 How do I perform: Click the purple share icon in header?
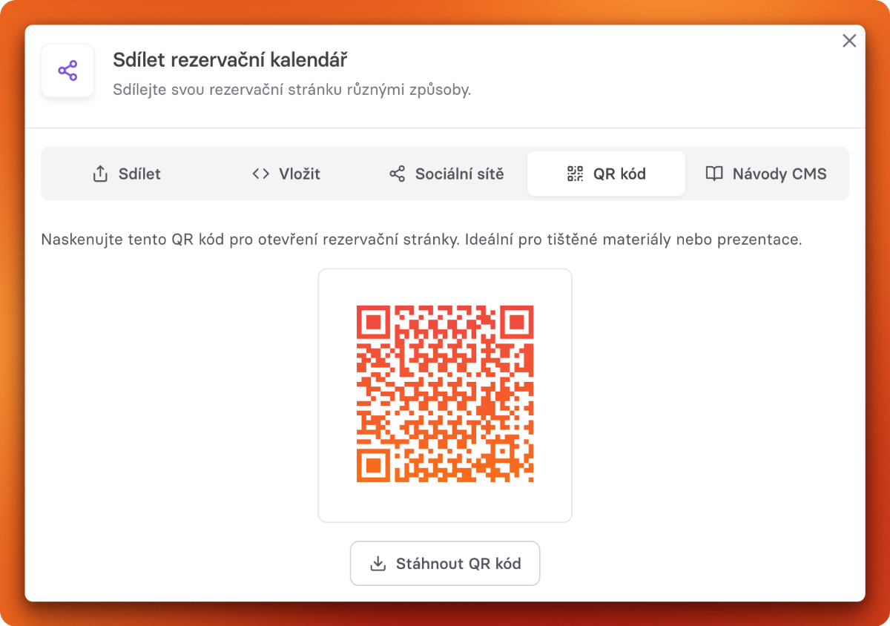coord(67,70)
